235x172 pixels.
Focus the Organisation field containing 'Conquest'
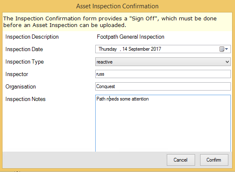tap(163, 86)
